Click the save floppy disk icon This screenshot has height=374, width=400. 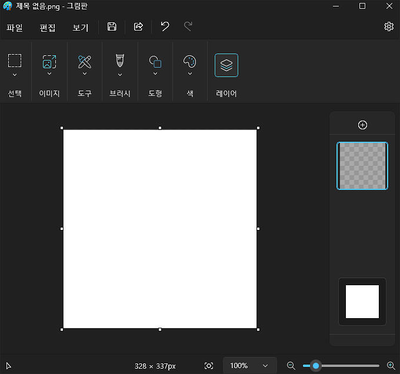pyautogui.click(x=112, y=26)
